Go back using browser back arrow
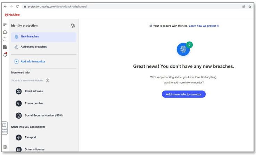 (x=5, y=7)
